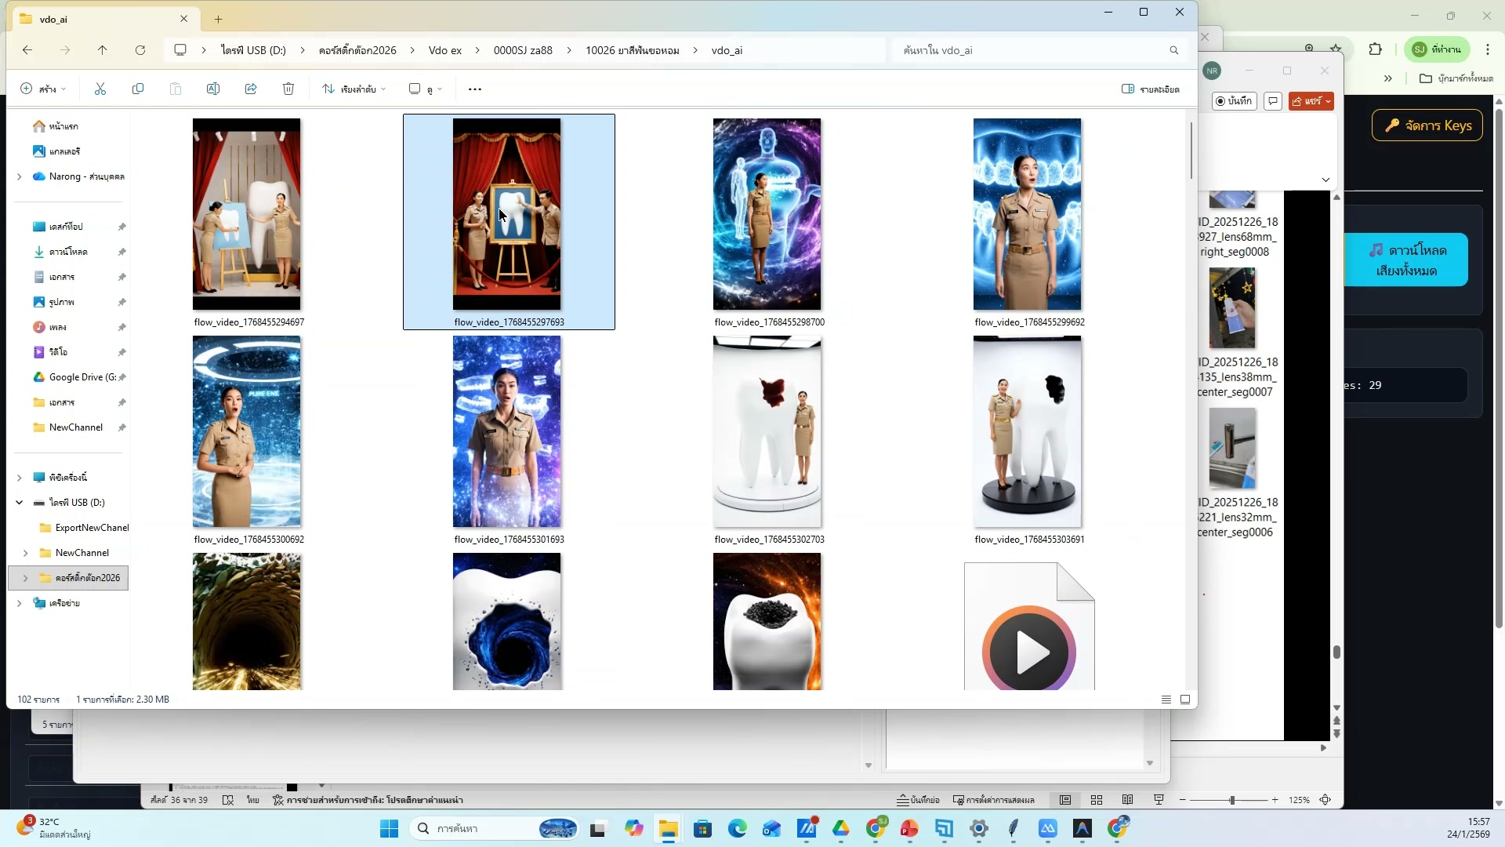Click the Delete trash can icon
The width and height of the screenshot is (1505, 847).
(x=288, y=89)
